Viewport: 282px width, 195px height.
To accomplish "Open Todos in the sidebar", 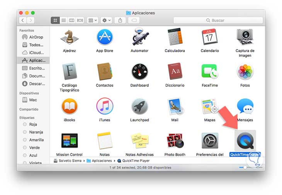I will (x=33, y=45).
